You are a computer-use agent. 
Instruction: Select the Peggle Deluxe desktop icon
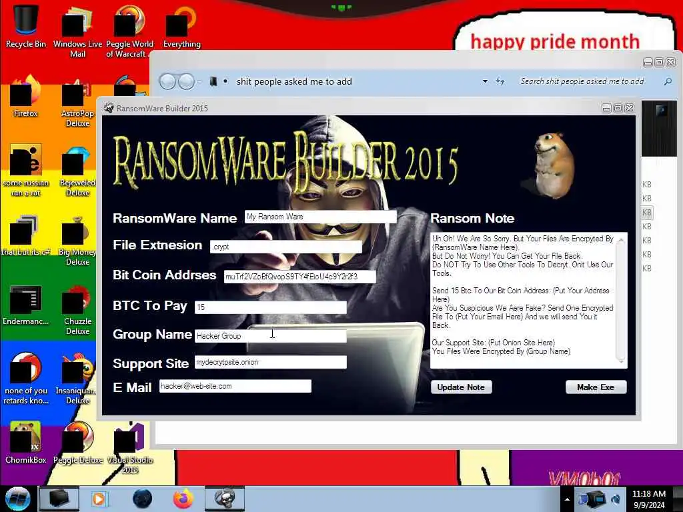coord(77,443)
